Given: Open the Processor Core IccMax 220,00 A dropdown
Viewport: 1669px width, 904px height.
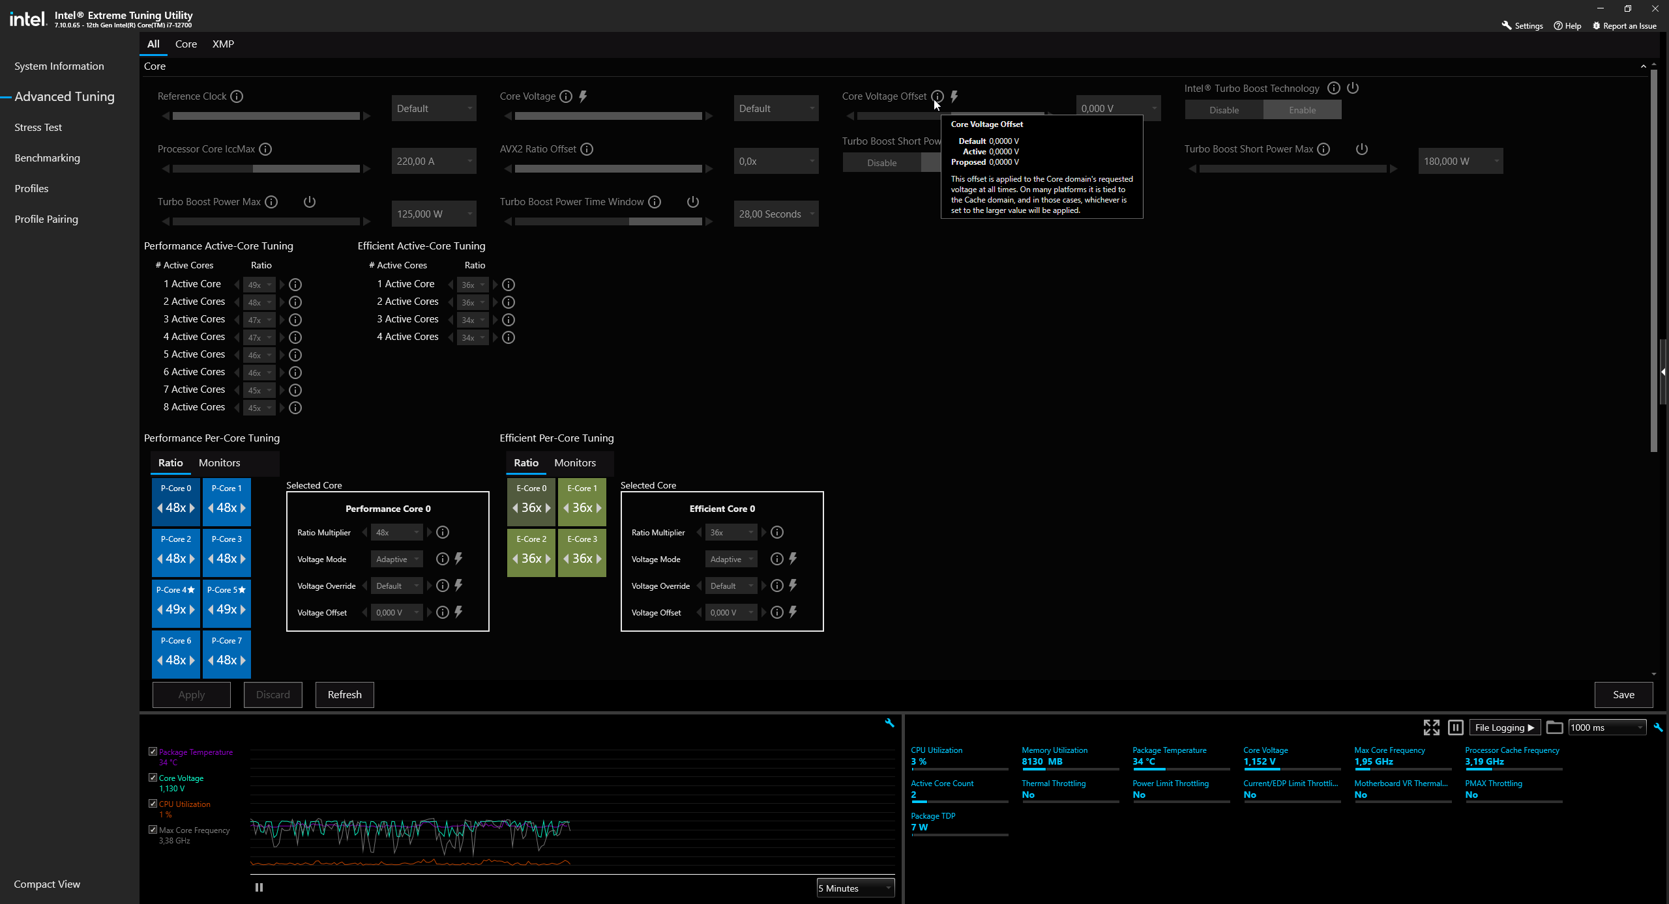Looking at the screenshot, I should (x=434, y=161).
